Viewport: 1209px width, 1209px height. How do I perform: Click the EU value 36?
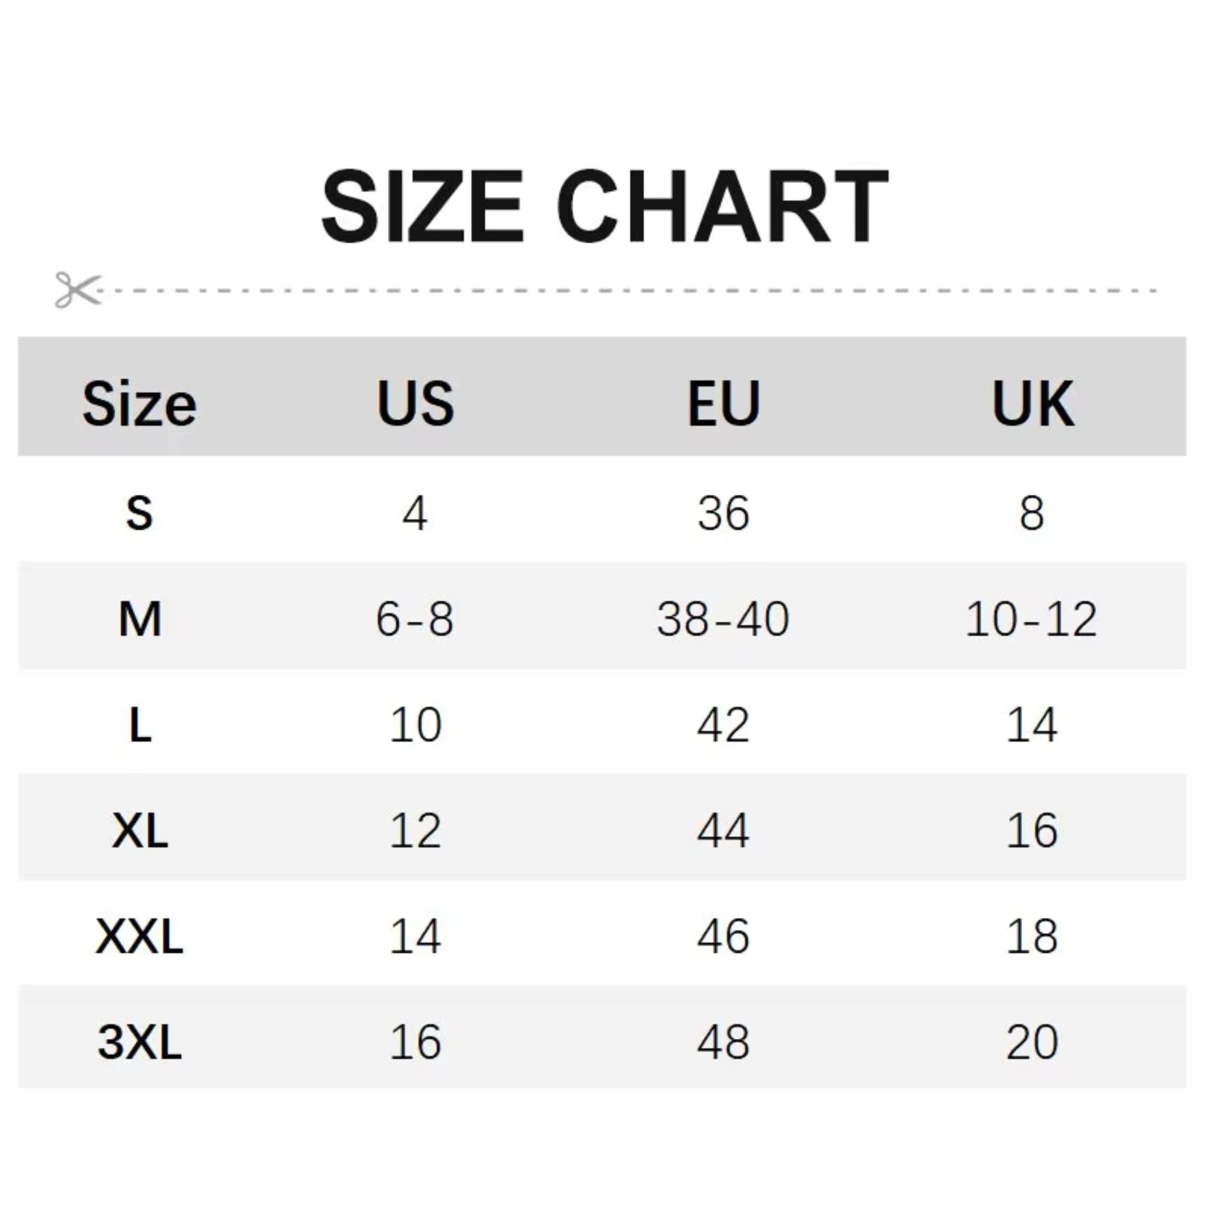tap(723, 513)
